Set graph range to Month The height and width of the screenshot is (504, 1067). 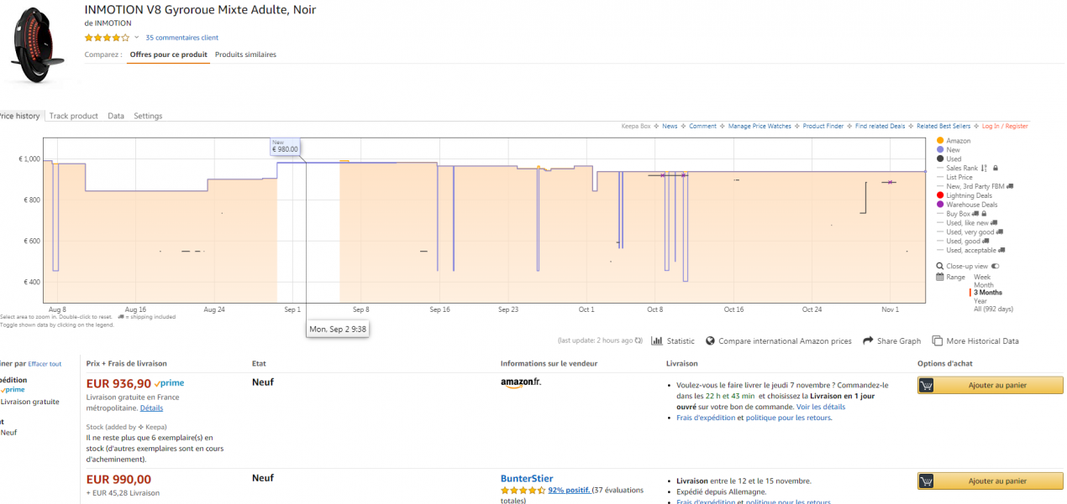(x=983, y=285)
